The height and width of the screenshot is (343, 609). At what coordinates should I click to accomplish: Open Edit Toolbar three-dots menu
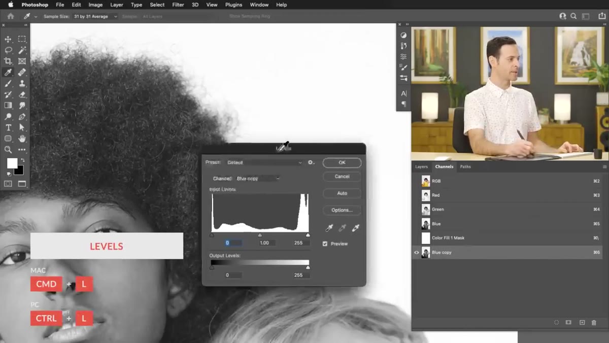(x=22, y=150)
